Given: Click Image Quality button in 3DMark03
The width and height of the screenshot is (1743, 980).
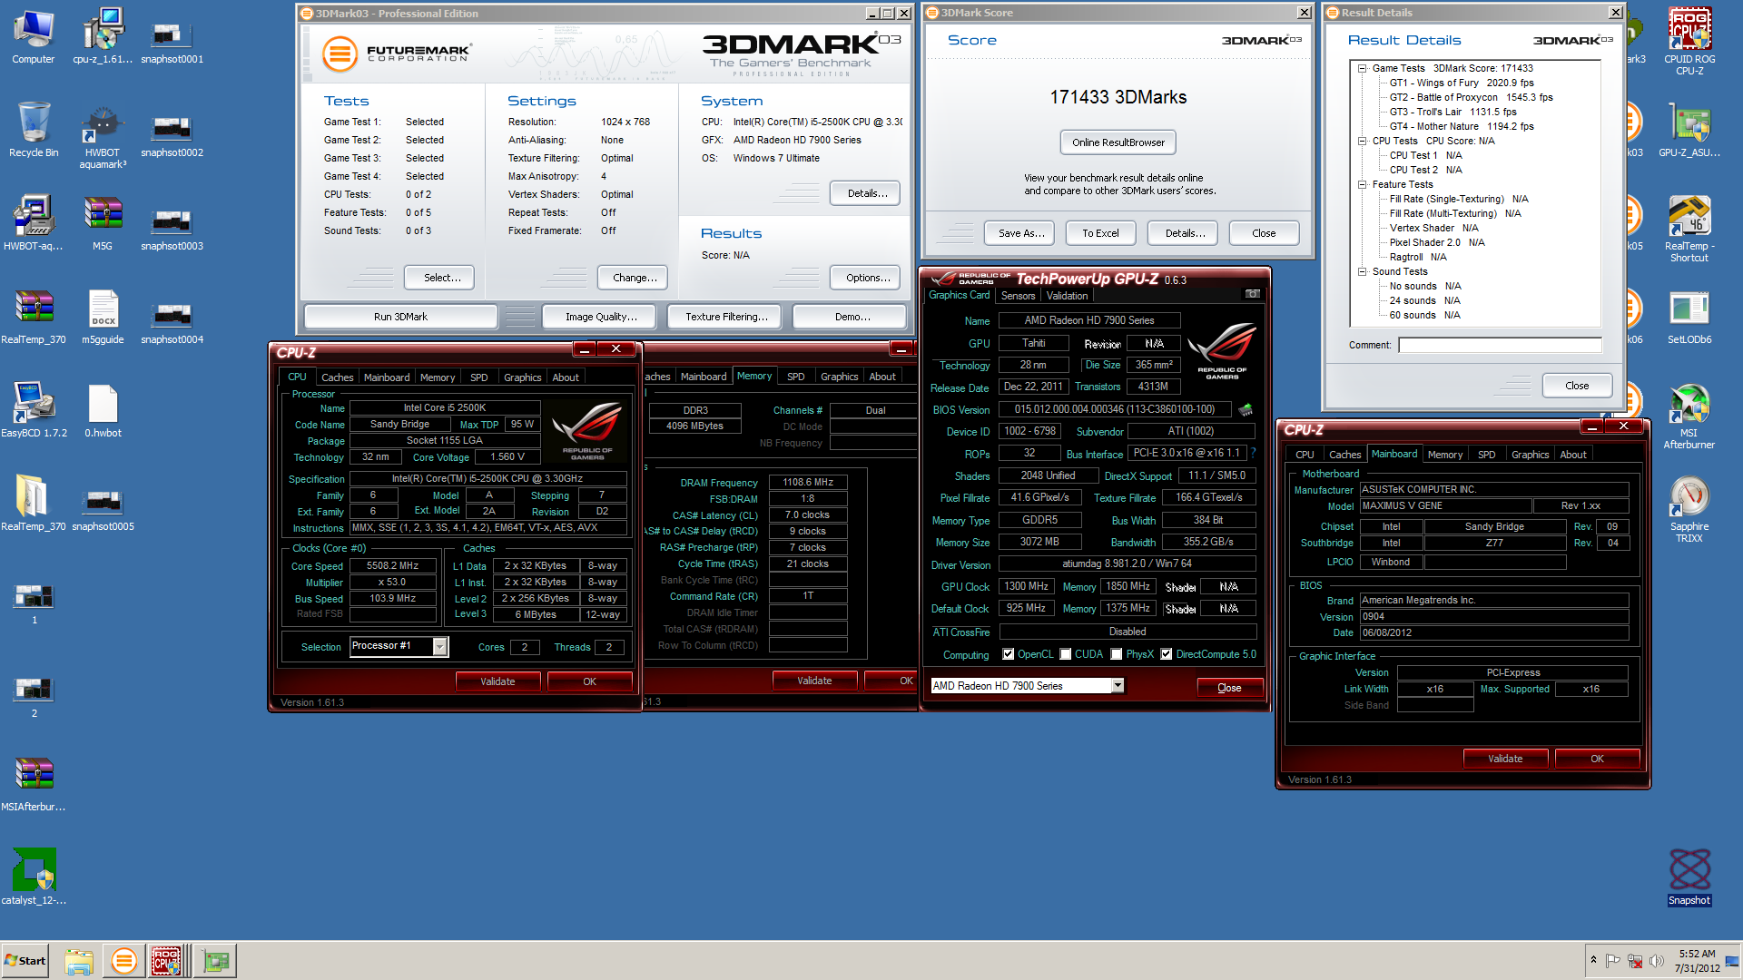Looking at the screenshot, I should coord(601,317).
